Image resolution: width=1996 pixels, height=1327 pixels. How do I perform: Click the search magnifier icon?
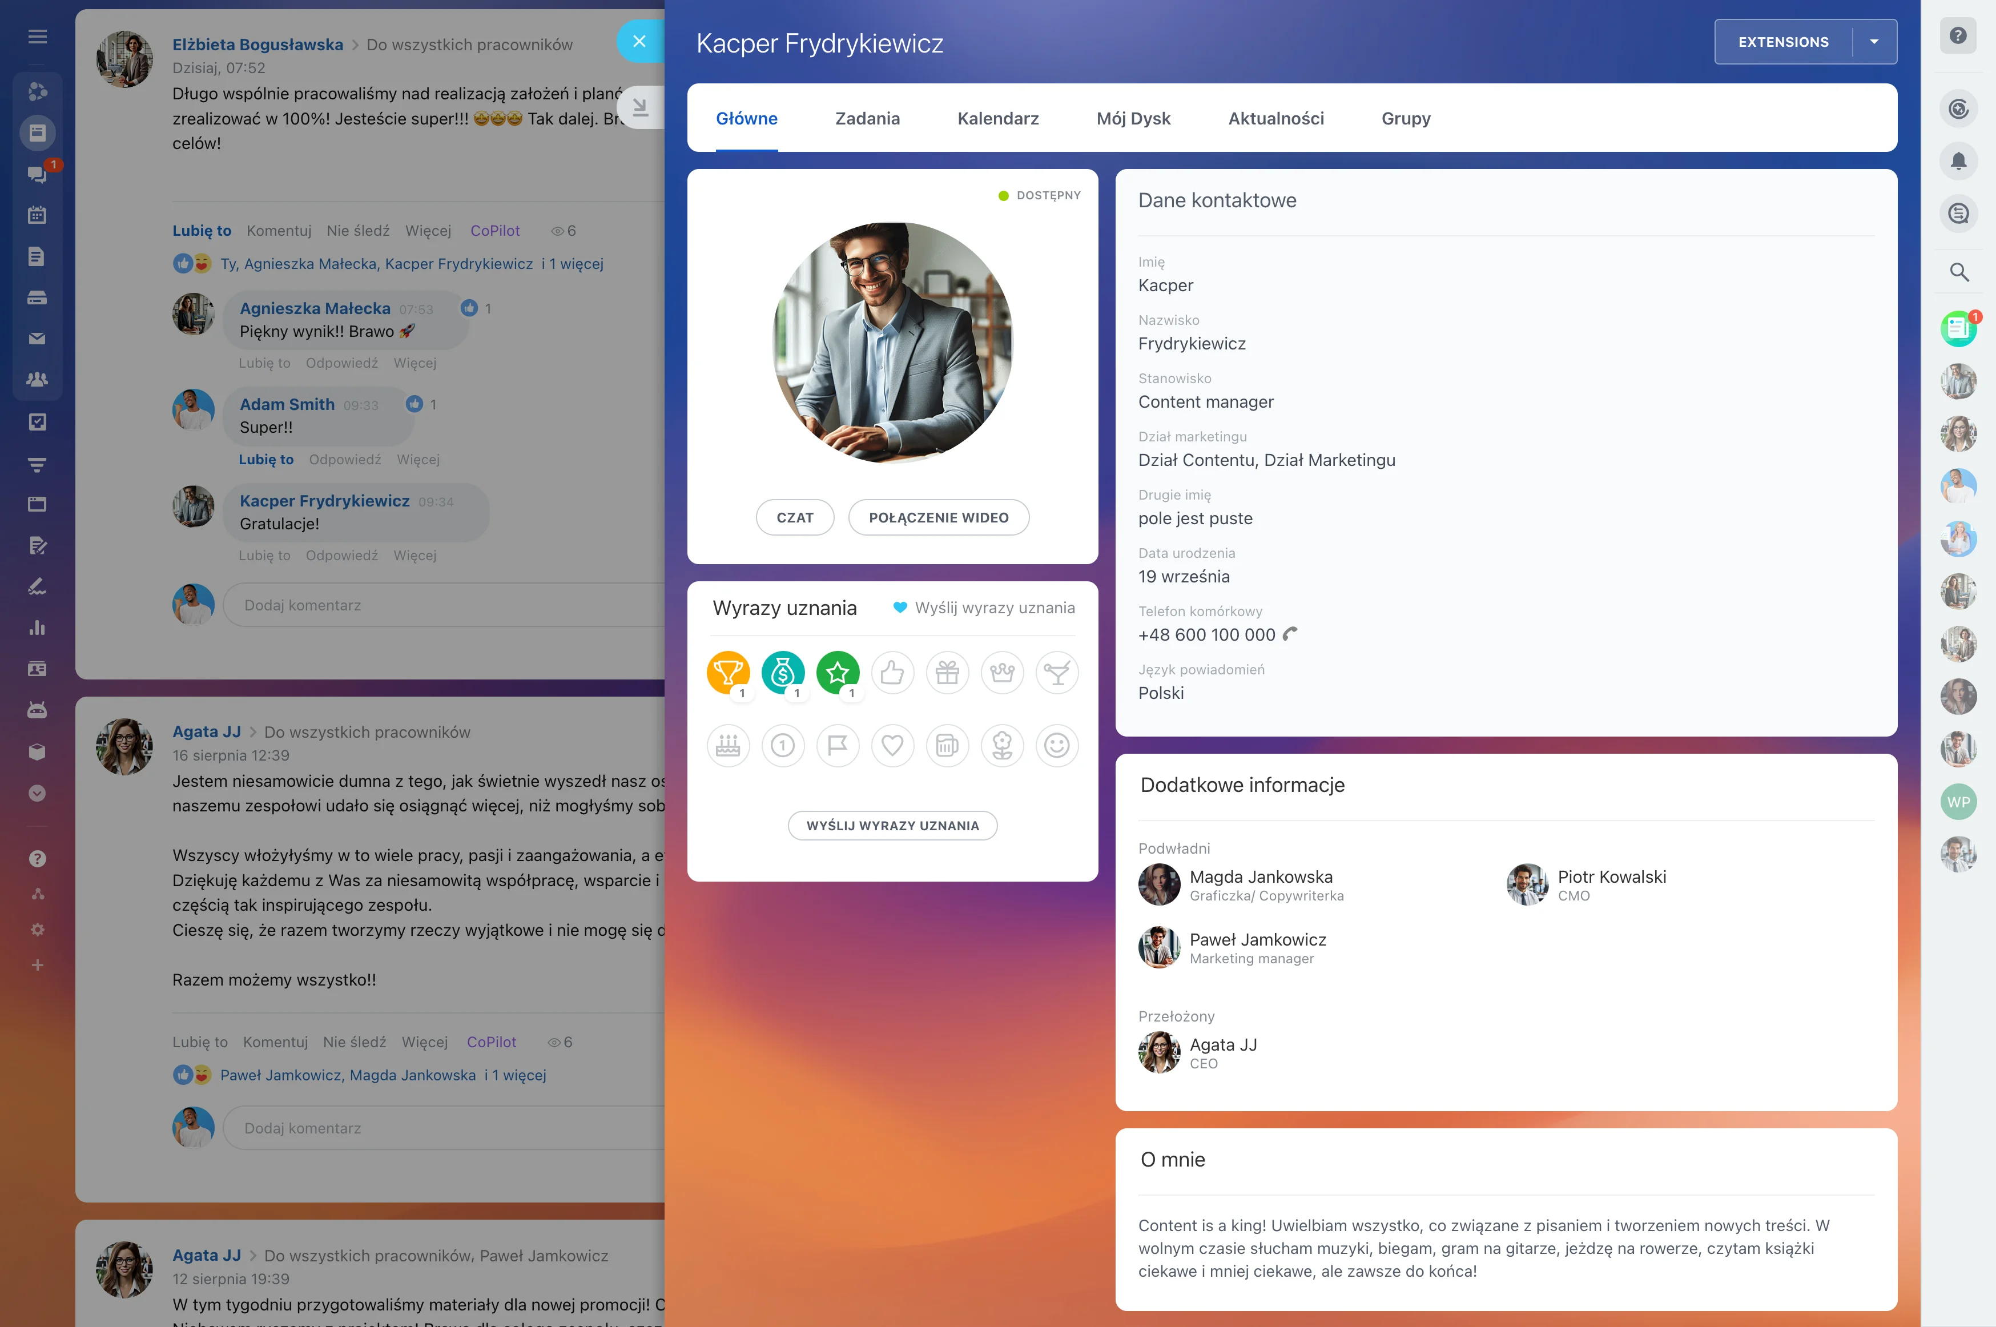(1958, 272)
